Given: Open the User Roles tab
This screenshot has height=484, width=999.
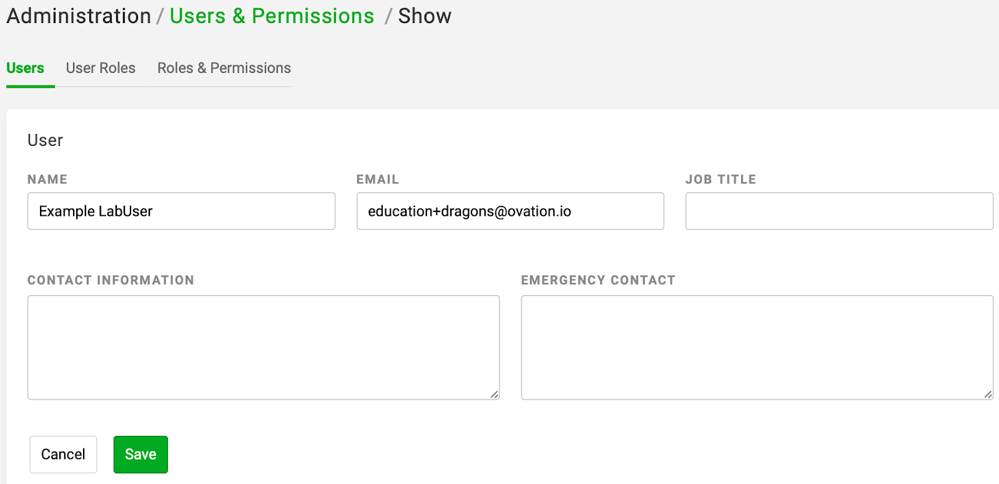Looking at the screenshot, I should pos(101,68).
